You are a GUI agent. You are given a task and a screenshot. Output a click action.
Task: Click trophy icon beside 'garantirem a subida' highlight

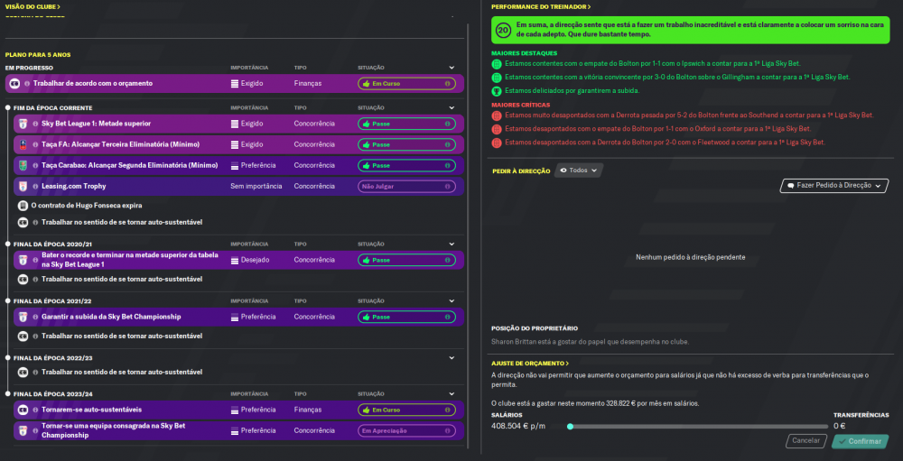click(x=497, y=90)
